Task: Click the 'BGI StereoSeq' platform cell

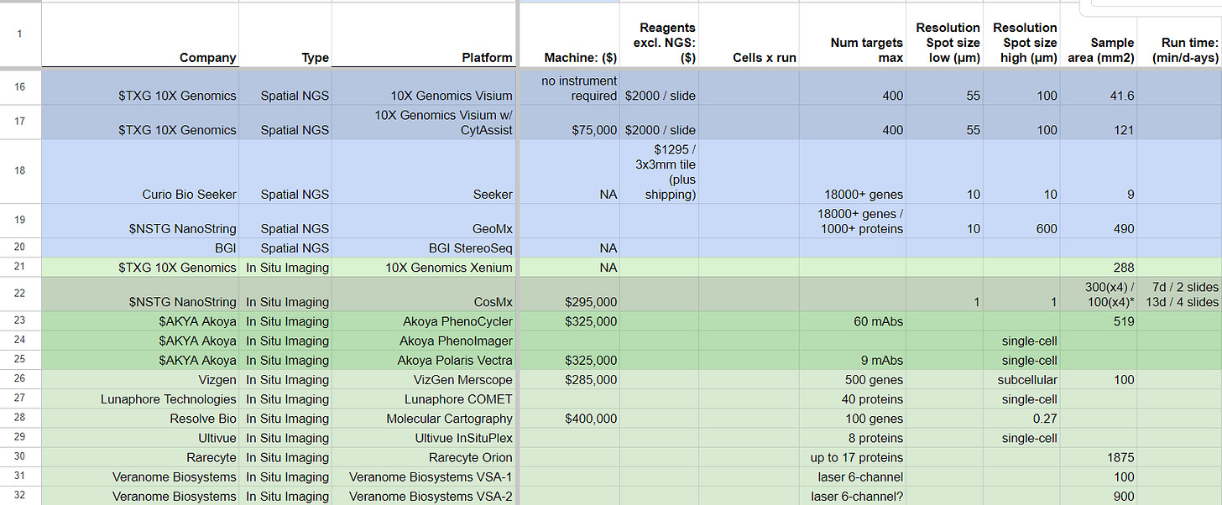Action: coord(424,247)
